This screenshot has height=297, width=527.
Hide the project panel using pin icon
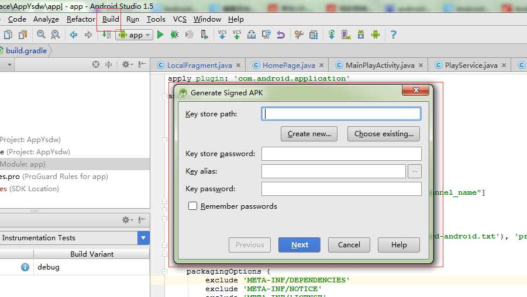142,64
